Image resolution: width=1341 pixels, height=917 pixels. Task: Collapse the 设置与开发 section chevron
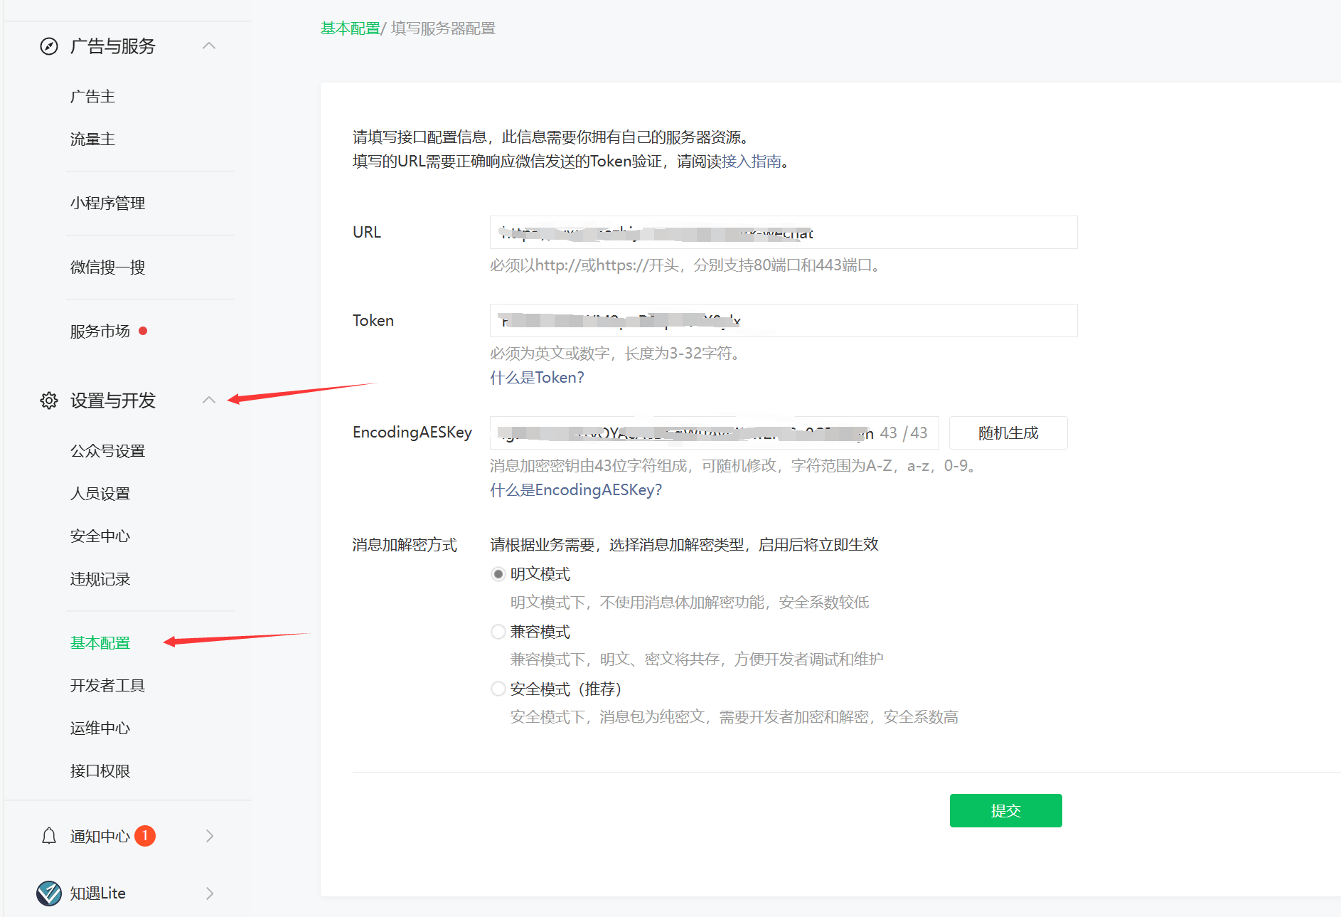tap(209, 400)
